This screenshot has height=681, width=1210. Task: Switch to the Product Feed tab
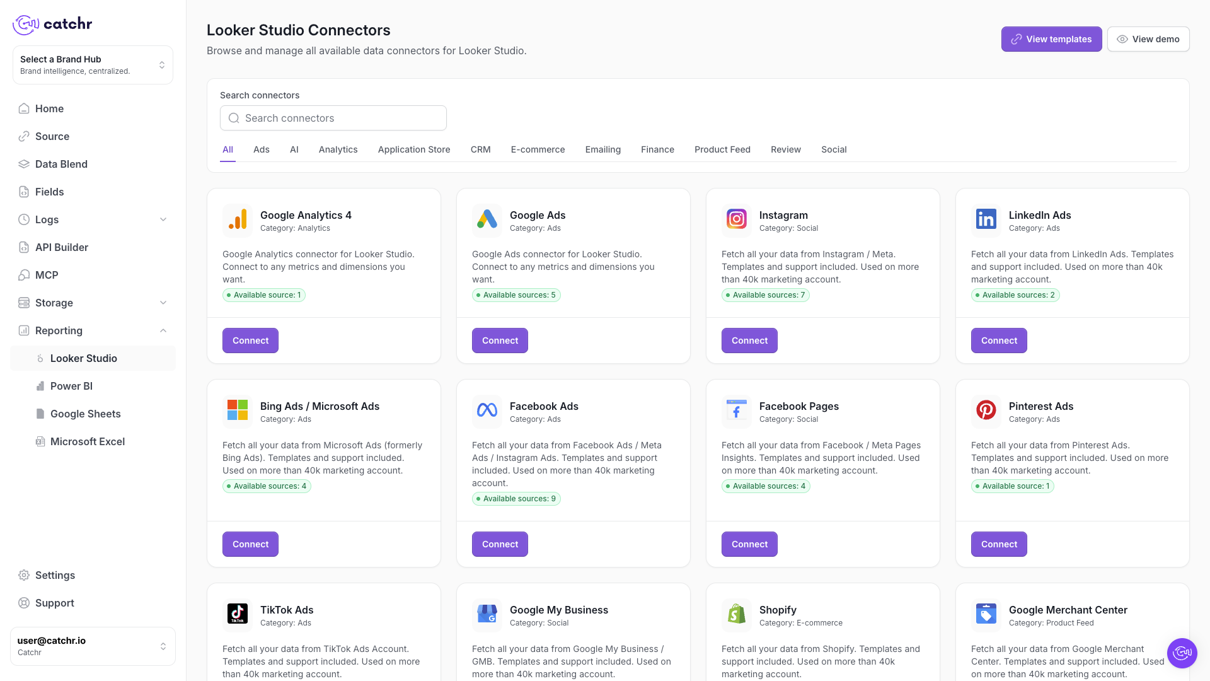click(723, 150)
